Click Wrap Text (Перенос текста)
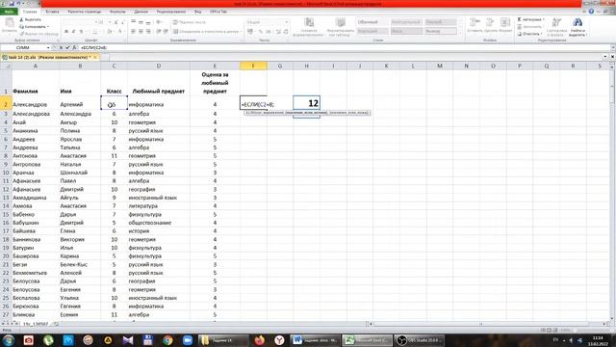 [190, 22]
